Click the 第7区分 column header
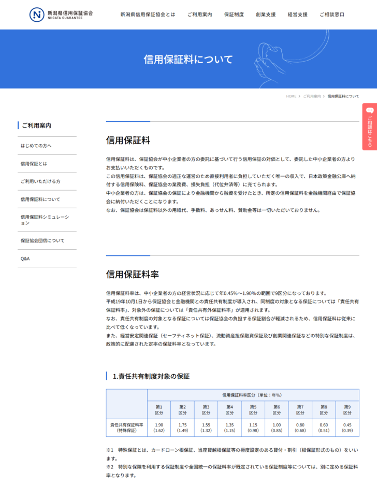 click(300, 410)
